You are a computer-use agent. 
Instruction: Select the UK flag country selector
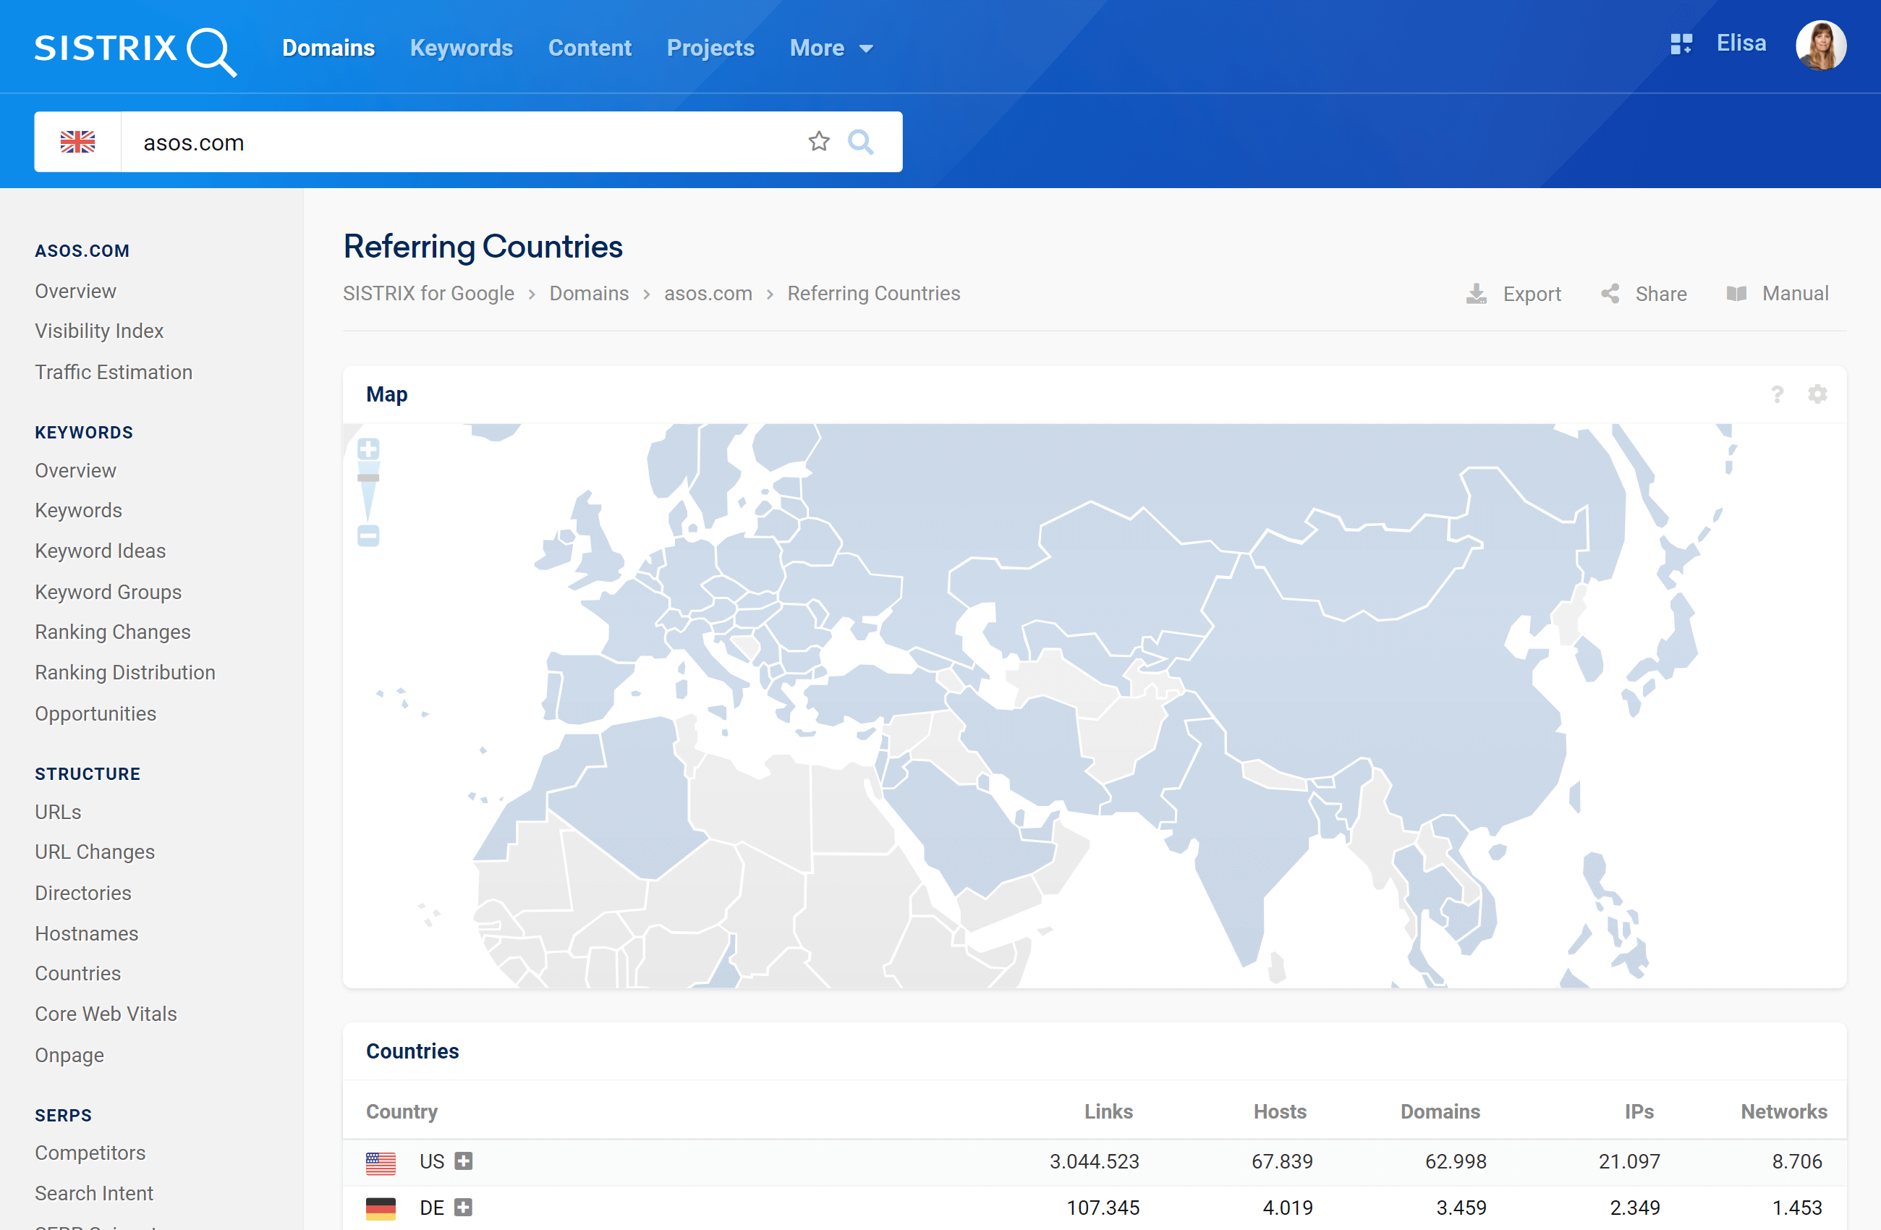(x=77, y=143)
